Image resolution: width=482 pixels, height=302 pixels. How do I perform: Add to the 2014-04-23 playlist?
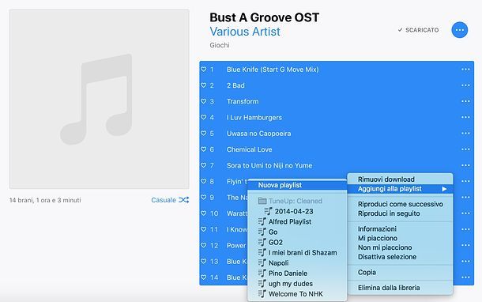point(297,211)
